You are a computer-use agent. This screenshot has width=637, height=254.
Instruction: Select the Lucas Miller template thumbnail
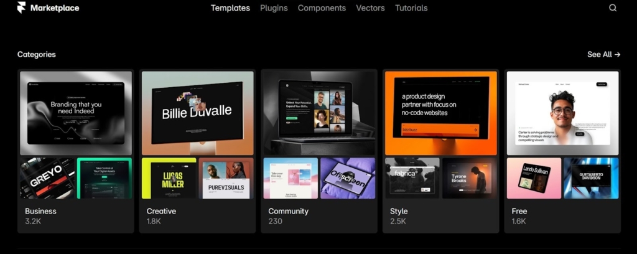(x=169, y=178)
